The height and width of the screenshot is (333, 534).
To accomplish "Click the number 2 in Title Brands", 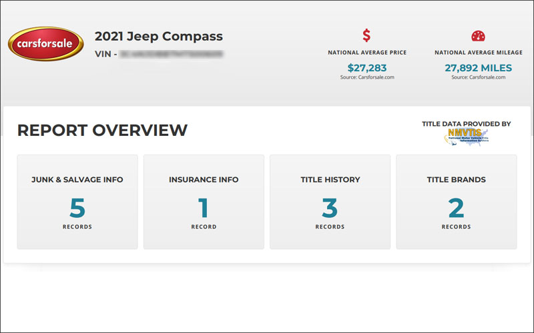I will coord(457,208).
